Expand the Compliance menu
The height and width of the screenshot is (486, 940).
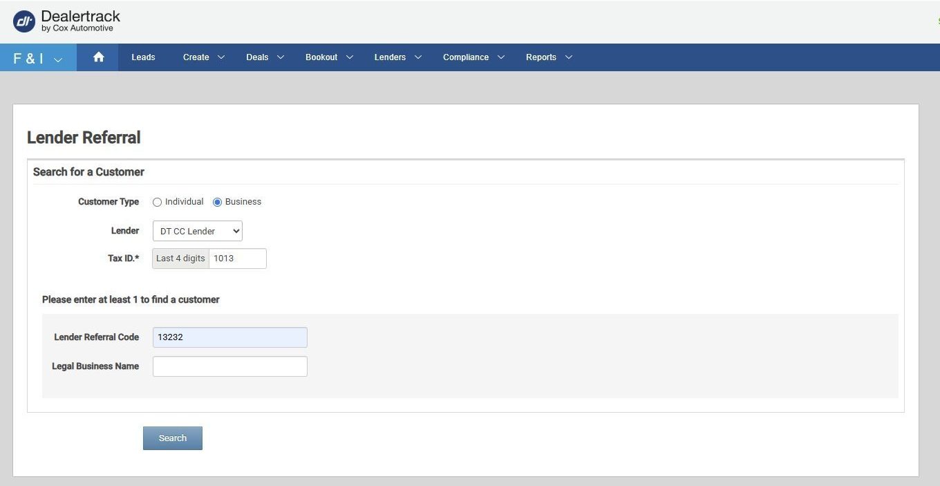[x=473, y=57]
